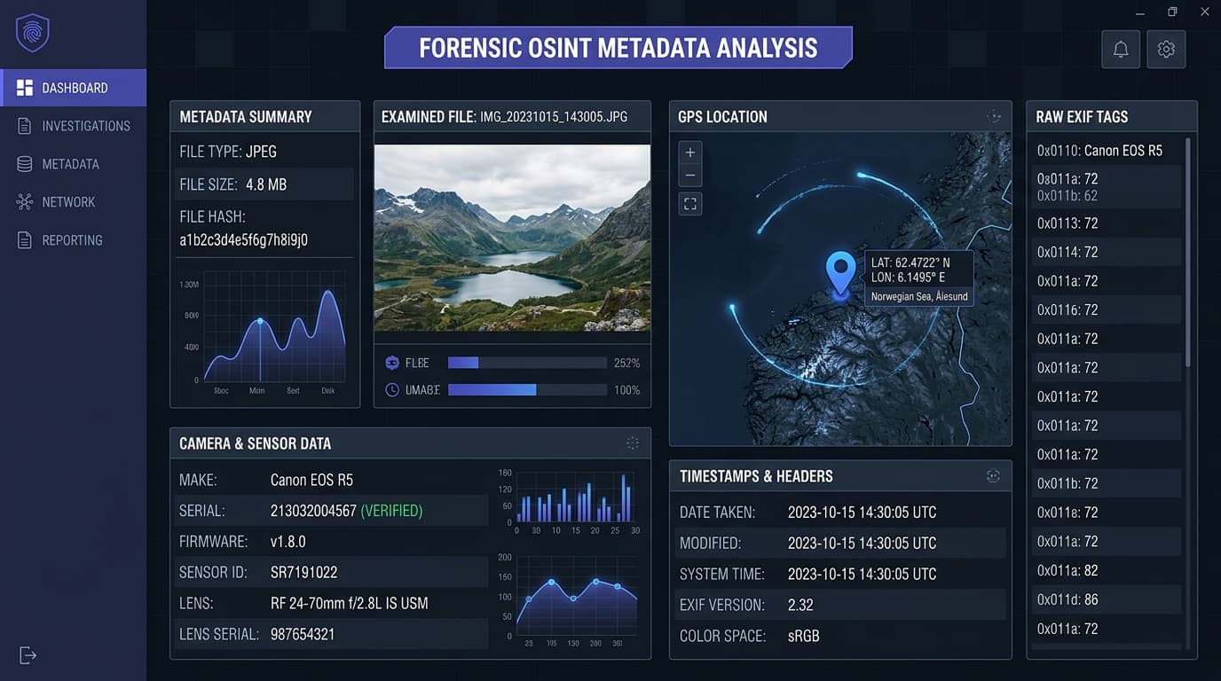Open the notifications bell
Screen dimensions: 1221x681
(1121, 50)
